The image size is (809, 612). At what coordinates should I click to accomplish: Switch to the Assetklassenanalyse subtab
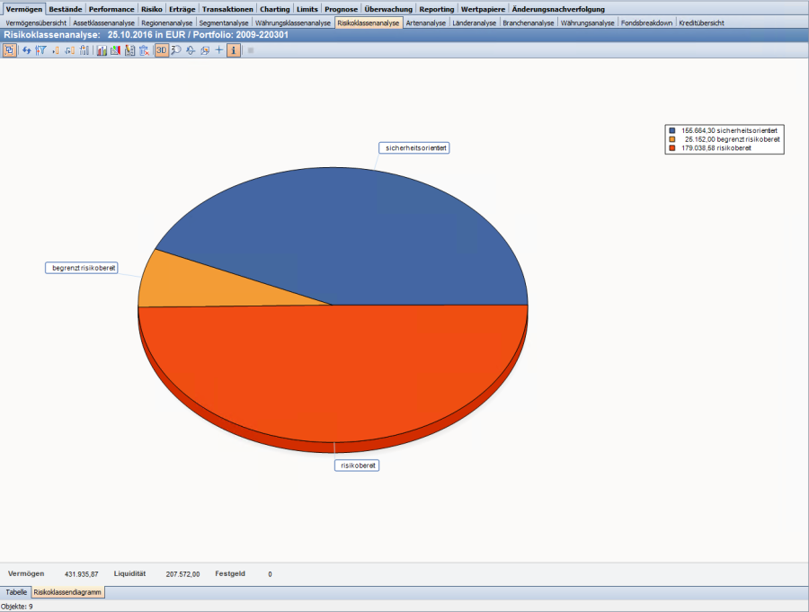(103, 22)
